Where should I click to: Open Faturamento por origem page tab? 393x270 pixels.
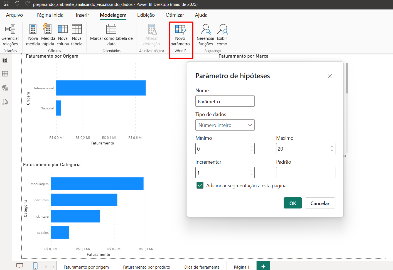click(x=86, y=267)
